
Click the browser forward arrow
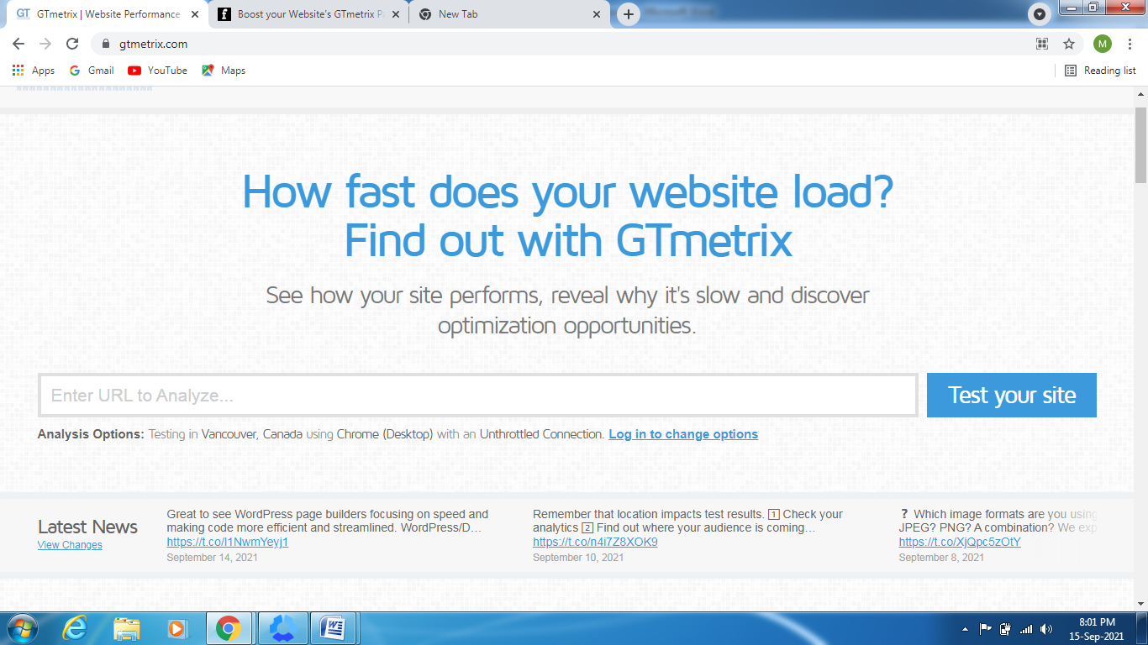45,44
